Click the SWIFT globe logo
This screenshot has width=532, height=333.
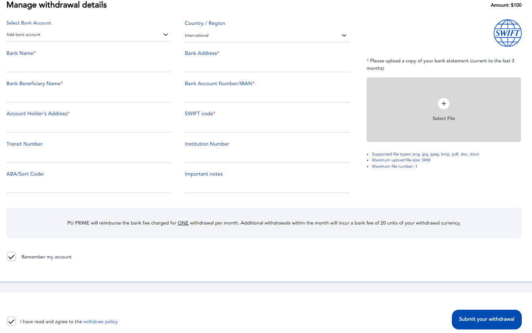click(x=508, y=33)
